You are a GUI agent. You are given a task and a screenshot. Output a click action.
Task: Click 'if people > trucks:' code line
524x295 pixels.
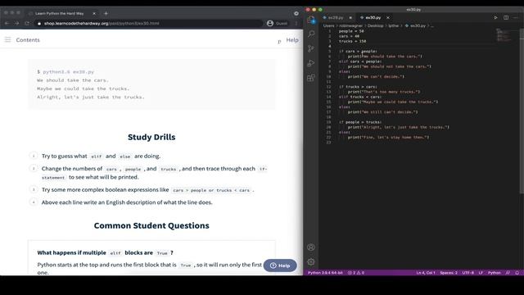tap(360, 122)
